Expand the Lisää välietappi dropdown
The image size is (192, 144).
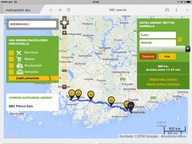(188, 49)
